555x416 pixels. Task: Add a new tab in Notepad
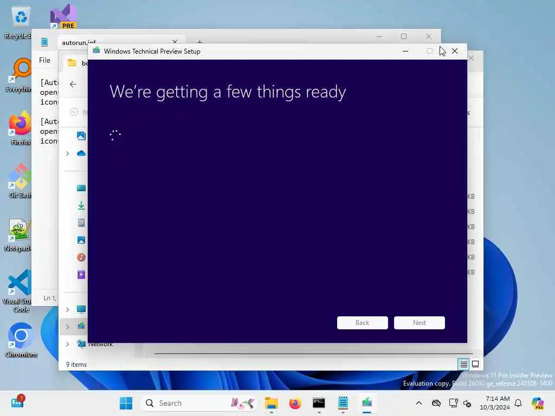[199, 42]
